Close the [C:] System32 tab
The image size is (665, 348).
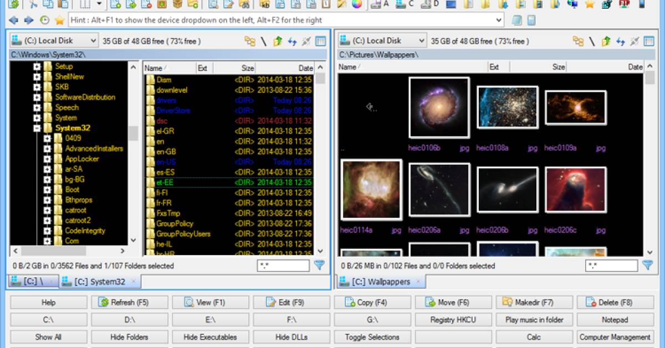[x=134, y=282]
